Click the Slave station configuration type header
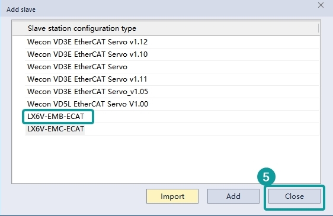The height and width of the screenshot is (216, 333). coord(165,28)
